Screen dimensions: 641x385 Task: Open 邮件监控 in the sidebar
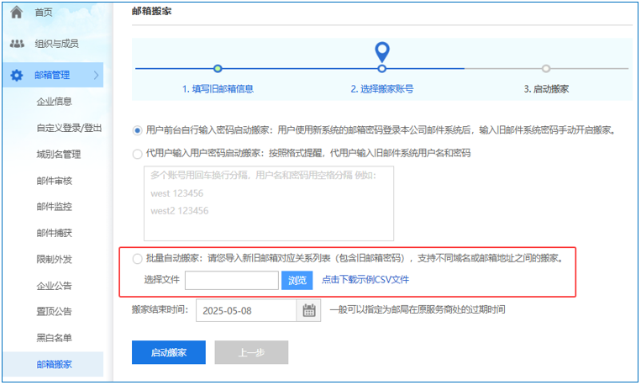coord(54,207)
